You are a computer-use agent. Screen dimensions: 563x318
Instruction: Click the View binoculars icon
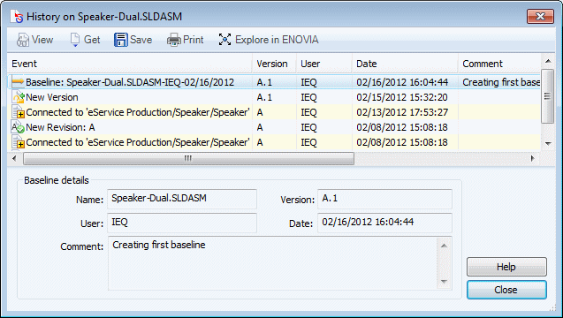[23, 40]
